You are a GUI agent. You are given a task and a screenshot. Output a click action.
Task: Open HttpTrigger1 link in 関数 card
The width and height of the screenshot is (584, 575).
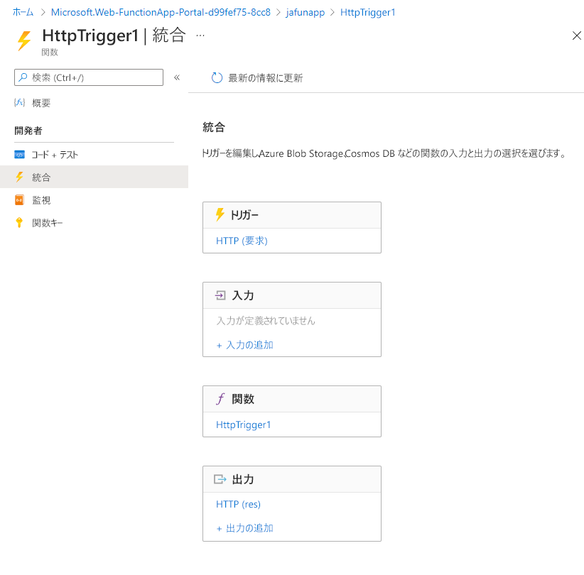click(x=244, y=425)
